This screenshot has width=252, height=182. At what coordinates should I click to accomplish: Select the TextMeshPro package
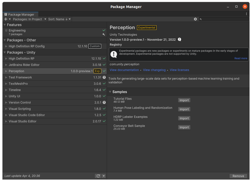[x=55, y=84]
